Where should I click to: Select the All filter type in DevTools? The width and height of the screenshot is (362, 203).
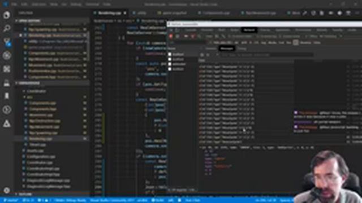(x=236, y=43)
